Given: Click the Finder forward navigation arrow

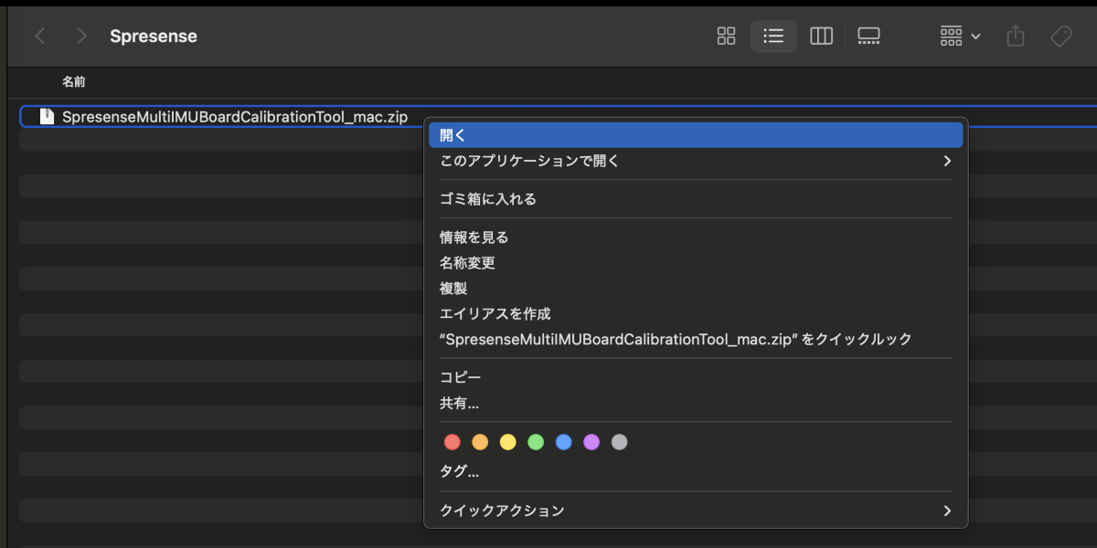Looking at the screenshot, I should 82,37.
